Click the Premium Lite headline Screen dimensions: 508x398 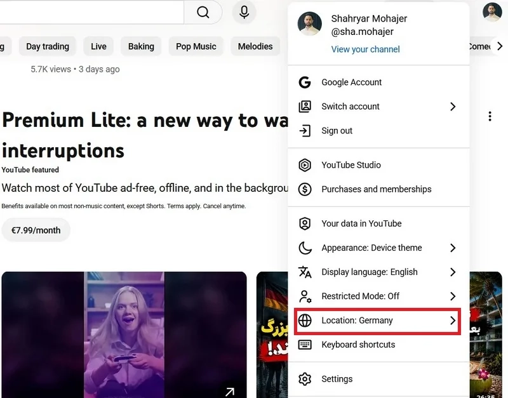145,135
